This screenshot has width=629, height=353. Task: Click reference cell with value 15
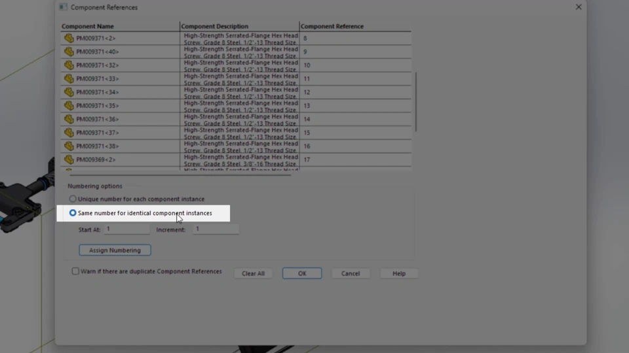point(355,133)
